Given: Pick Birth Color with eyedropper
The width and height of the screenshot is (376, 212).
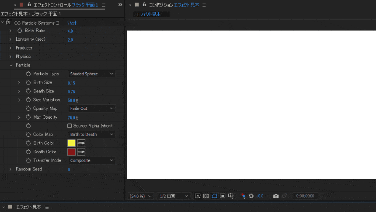Looking at the screenshot, I should tap(81, 143).
